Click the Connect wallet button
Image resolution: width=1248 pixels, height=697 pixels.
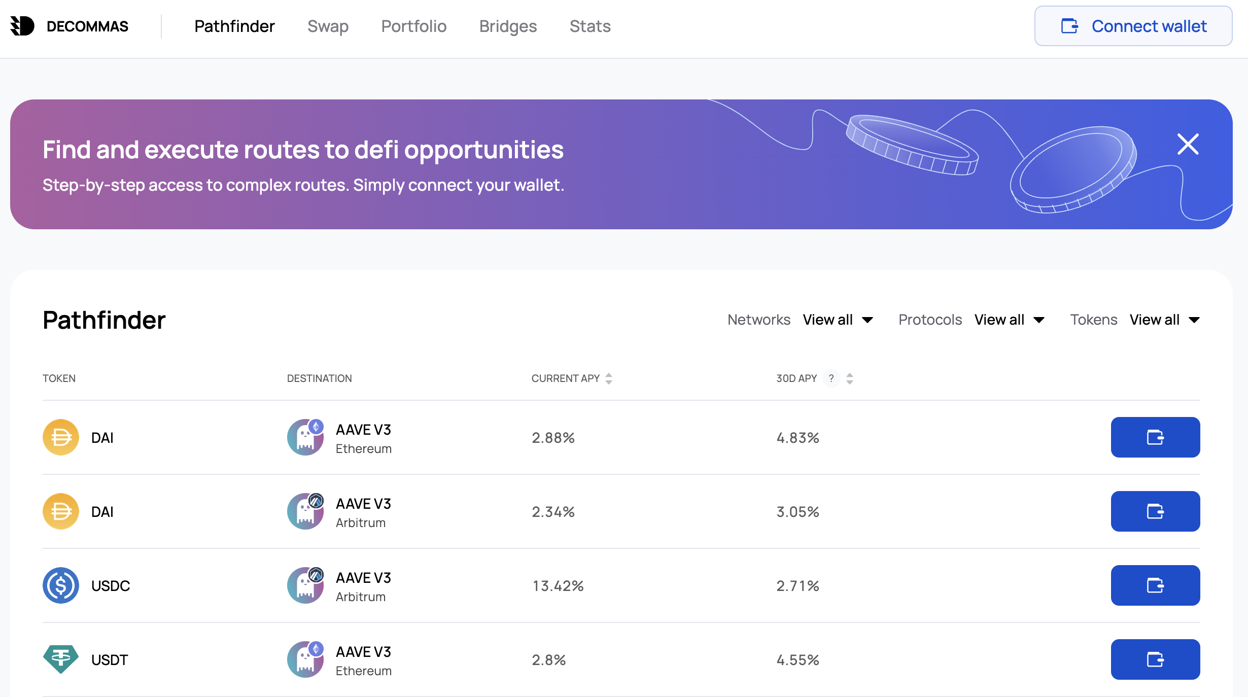(1133, 26)
